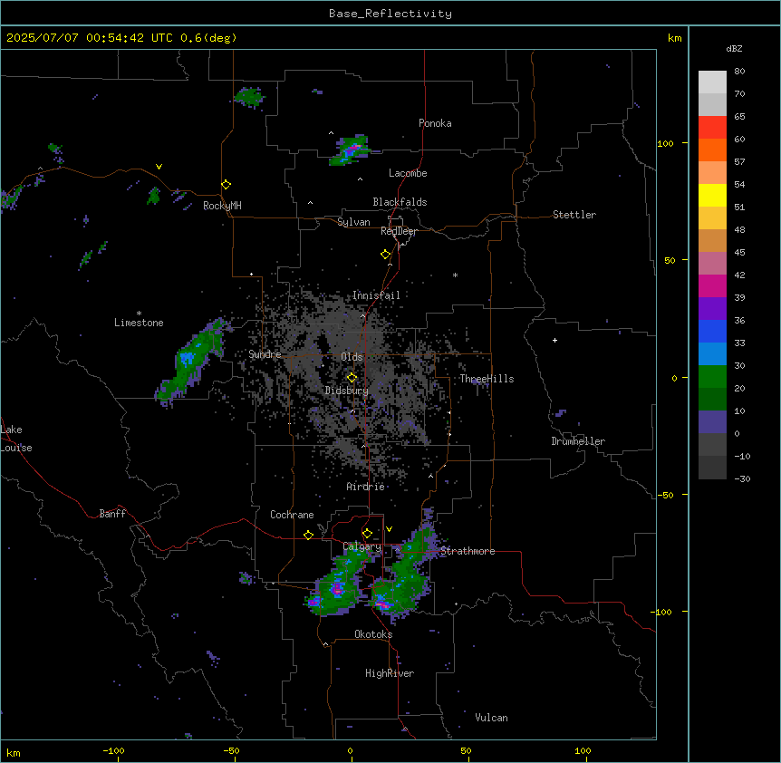Select the Blackfalds label
This screenshot has width=781, height=763.
[x=400, y=202]
